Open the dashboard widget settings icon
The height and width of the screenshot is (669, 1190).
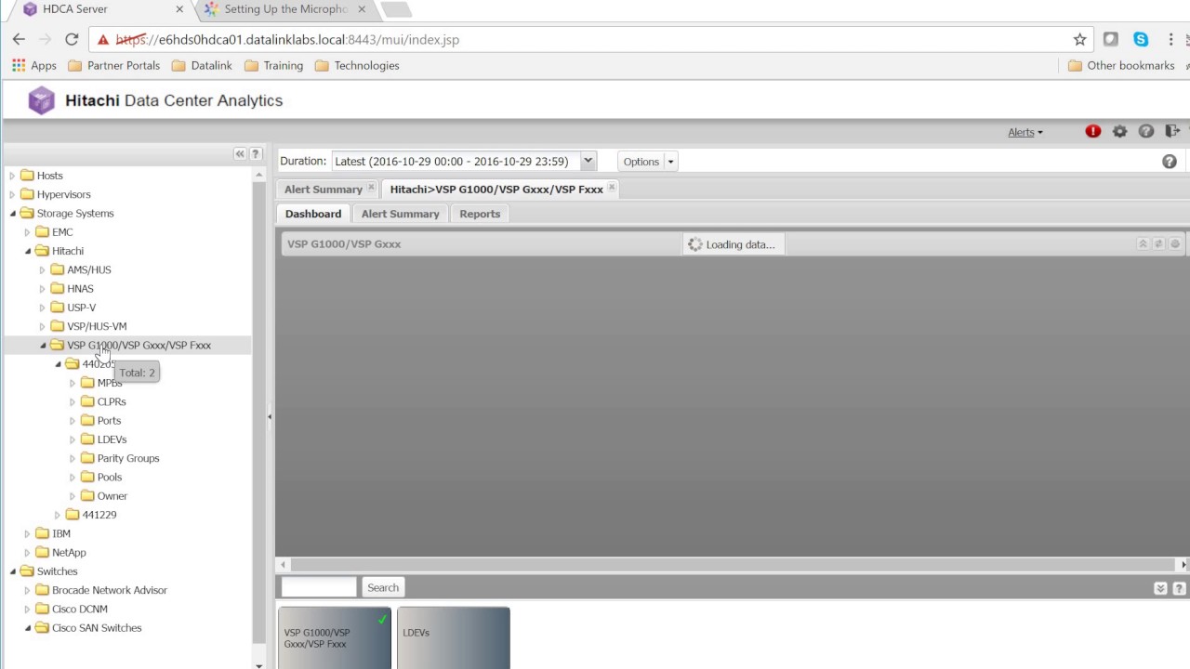point(1175,244)
